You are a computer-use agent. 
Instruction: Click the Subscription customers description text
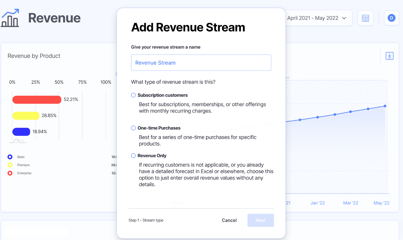tap(202, 108)
